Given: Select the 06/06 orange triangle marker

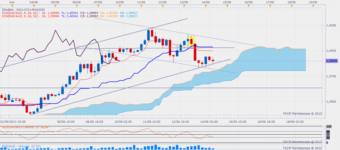Looking at the screenshot, I should click(x=76, y=6).
